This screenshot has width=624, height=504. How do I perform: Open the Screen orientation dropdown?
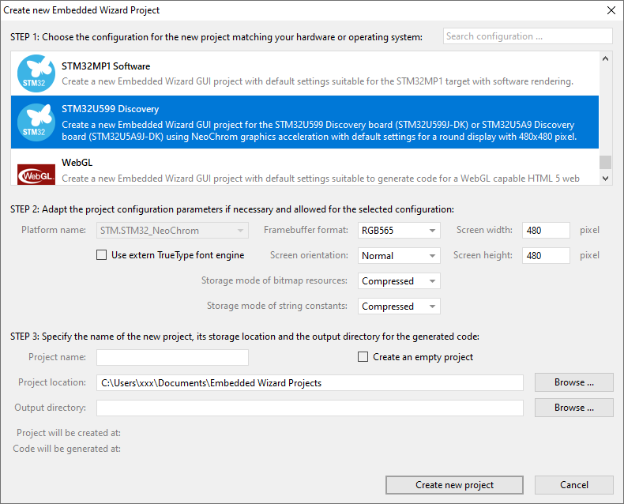[x=399, y=256]
